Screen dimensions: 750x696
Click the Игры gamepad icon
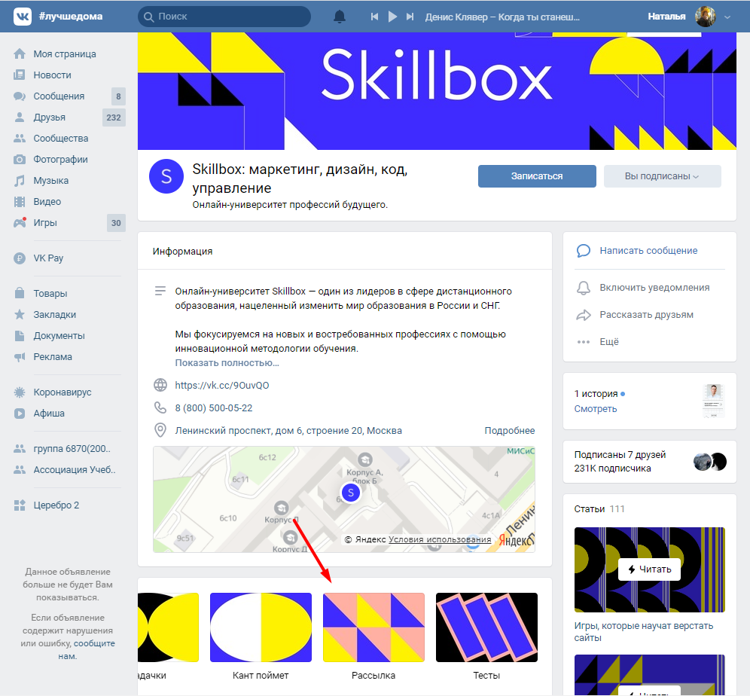[x=20, y=222]
